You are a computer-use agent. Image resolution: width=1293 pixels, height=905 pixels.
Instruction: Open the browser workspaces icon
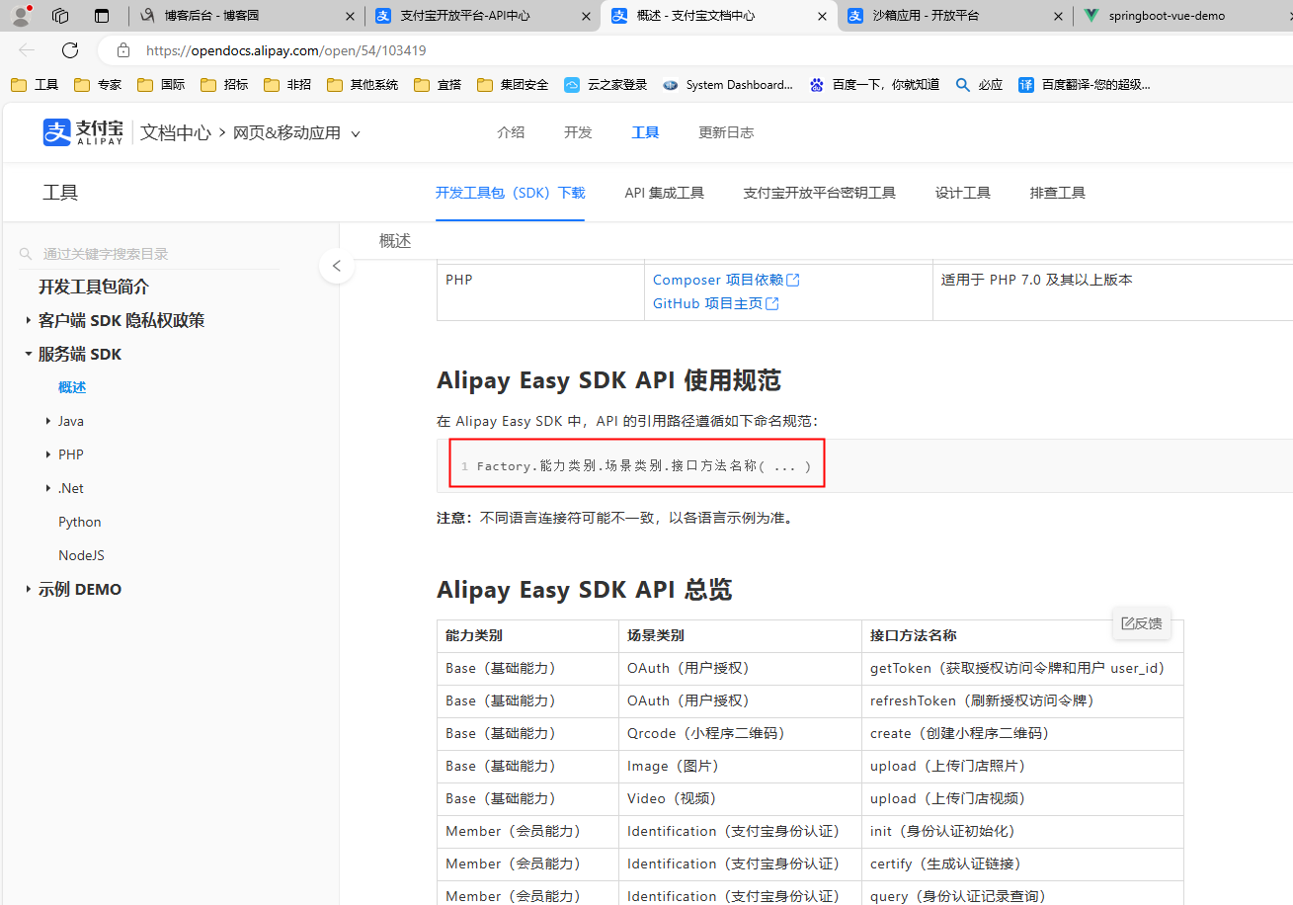pos(60,16)
